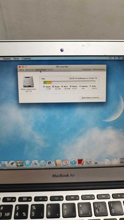Screen dimensions: 124x220
Task: Open Mail stamp icon in Dock
Action: coord(35,163)
